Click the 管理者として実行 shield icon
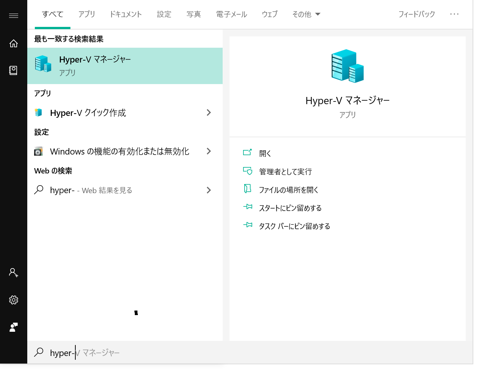Screen dimensions: 479x370 (x=248, y=171)
